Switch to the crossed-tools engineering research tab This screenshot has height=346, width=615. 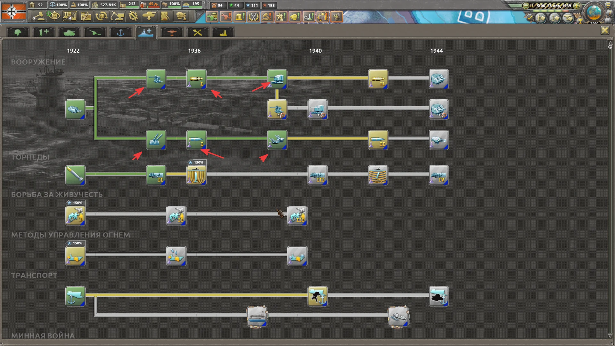197,32
